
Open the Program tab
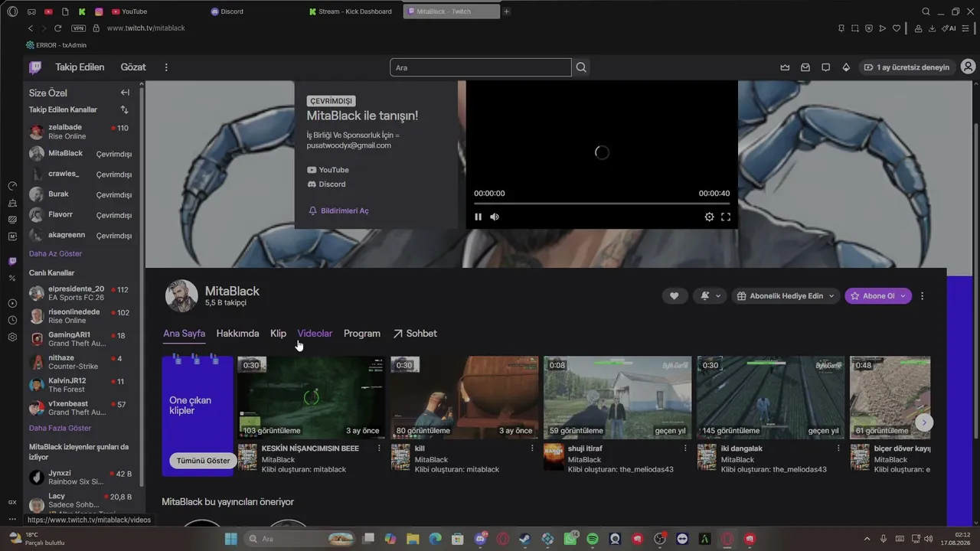pyautogui.click(x=362, y=334)
